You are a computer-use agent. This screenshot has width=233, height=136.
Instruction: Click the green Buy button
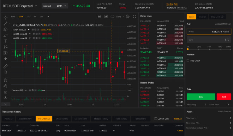pos(201,97)
